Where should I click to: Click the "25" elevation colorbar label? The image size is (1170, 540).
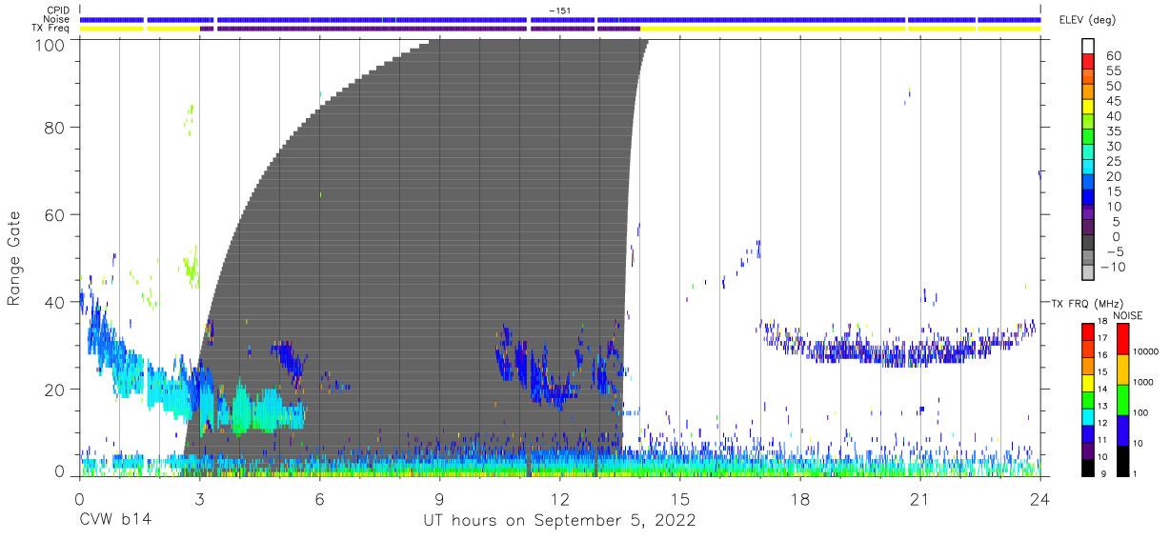pyautogui.click(x=1115, y=162)
